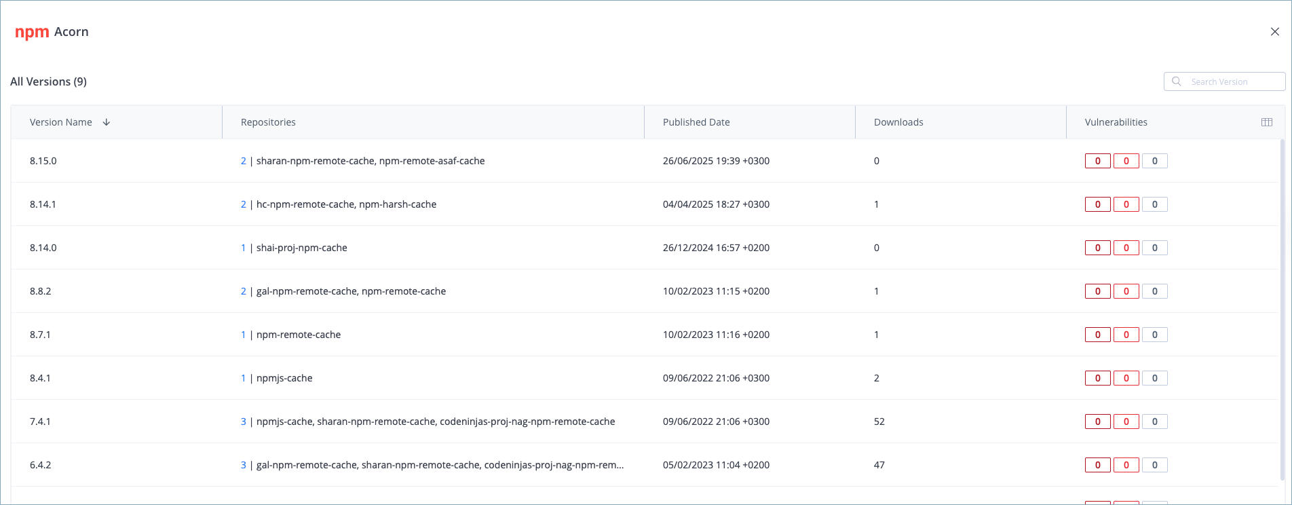Open repository count link for 8.8.2
Screen dimensions: 1292x505
244,291
